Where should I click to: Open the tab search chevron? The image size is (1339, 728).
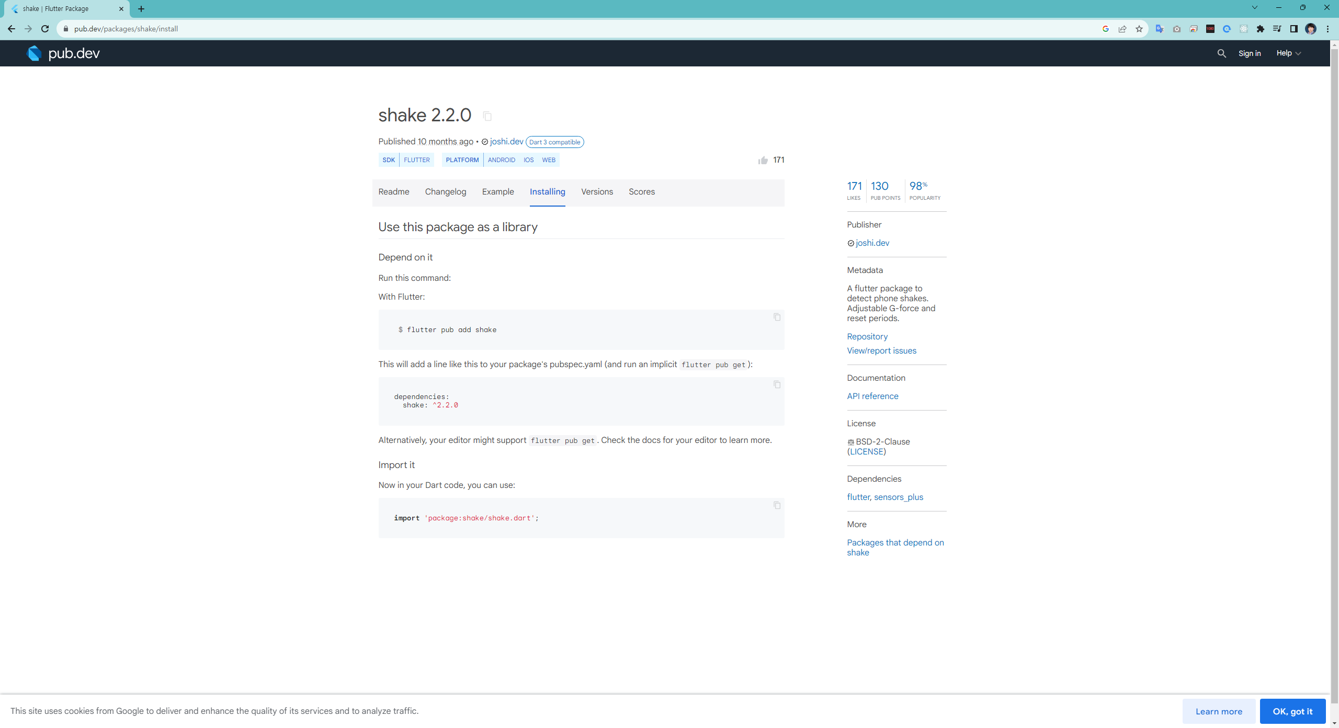(1254, 8)
